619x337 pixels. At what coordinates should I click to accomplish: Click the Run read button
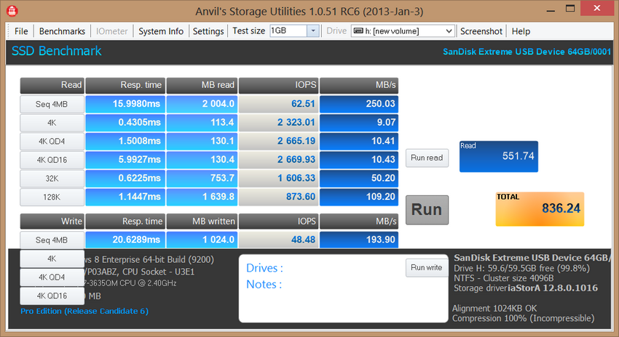click(x=427, y=158)
